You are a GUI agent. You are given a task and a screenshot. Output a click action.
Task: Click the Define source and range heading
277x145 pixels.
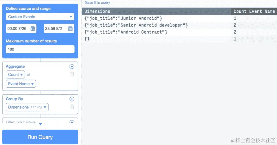click(28, 9)
